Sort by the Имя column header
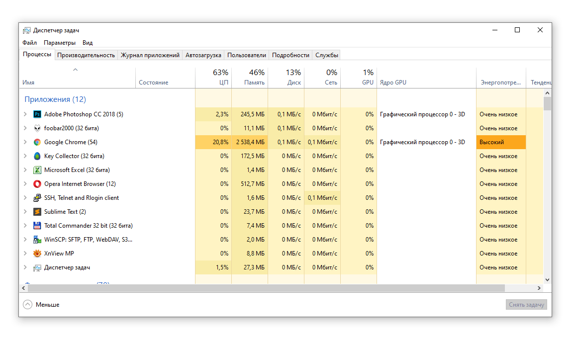Viewport: 576px width, 344px height. pos(77,78)
